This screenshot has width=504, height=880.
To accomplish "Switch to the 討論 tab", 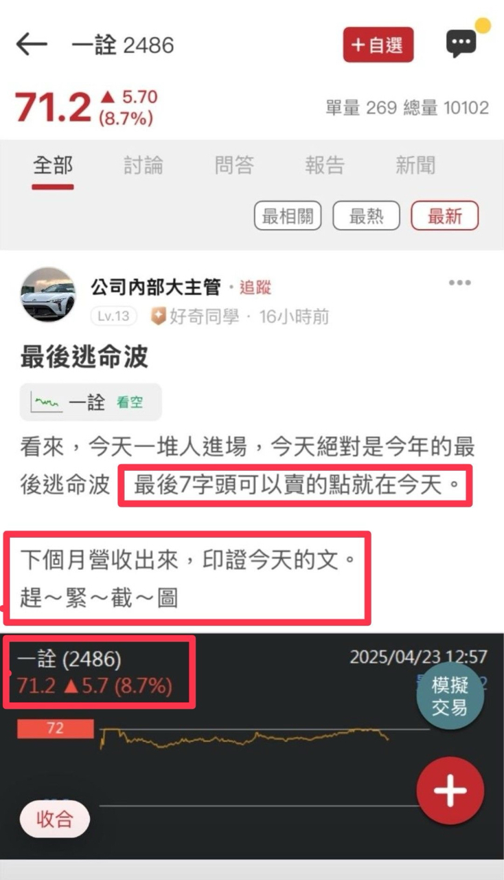I will click(144, 165).
